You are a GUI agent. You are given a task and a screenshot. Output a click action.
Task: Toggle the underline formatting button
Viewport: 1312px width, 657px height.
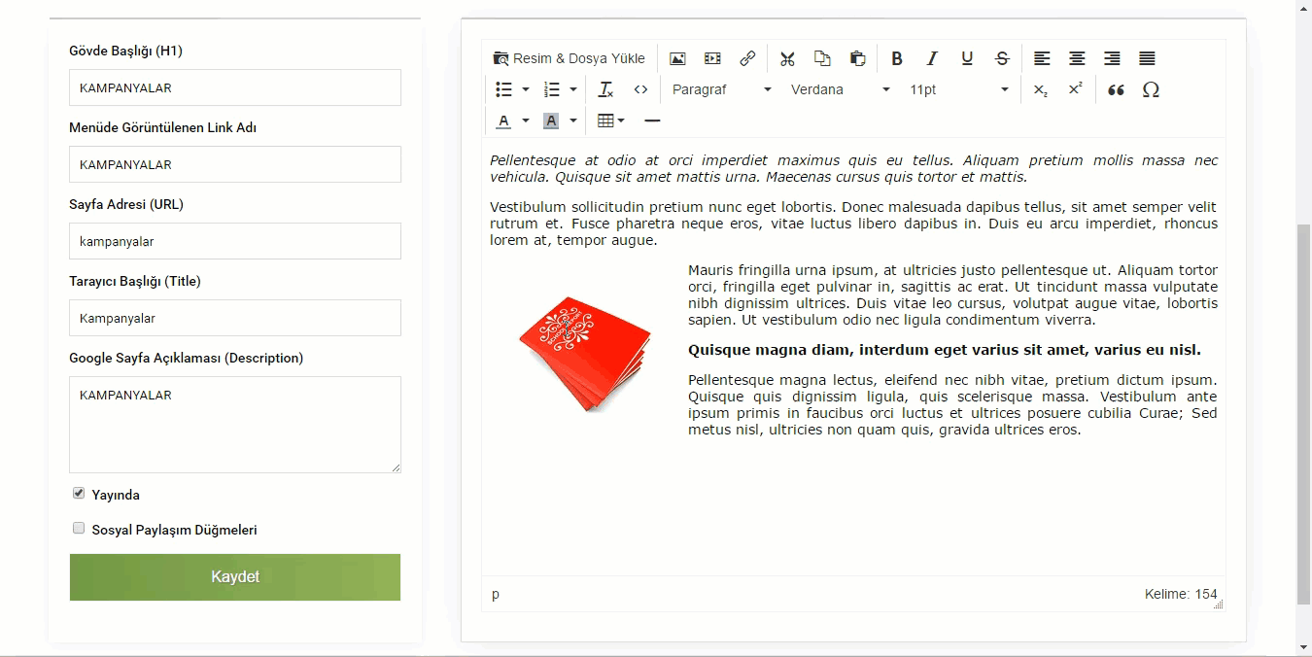(x=967, y=58)
